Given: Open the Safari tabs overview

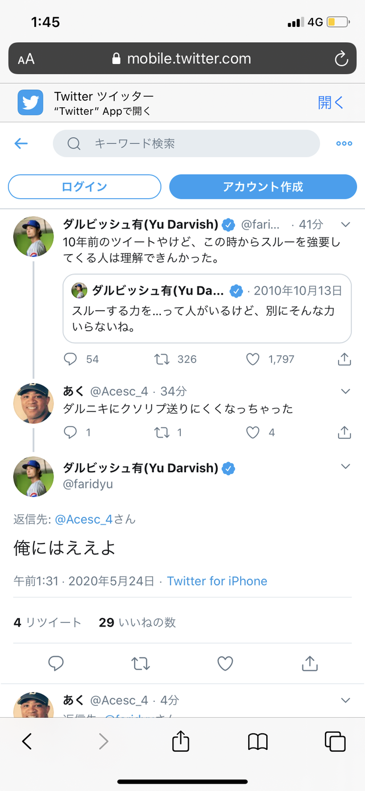Looking at the screenshot, I should (335, 741).
